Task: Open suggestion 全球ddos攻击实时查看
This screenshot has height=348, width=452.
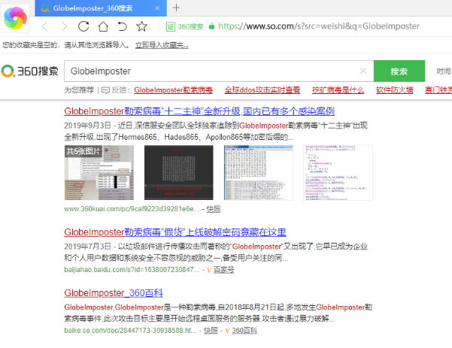Action: click(262, 90)
